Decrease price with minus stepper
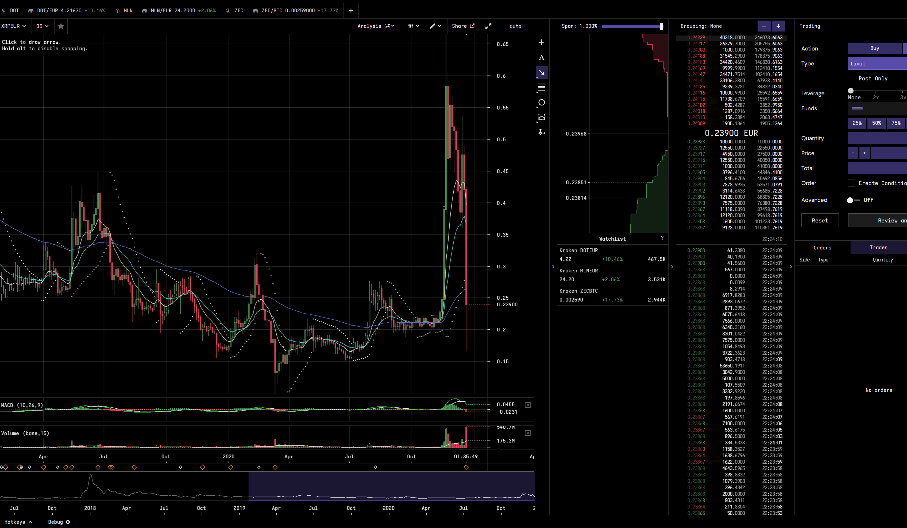 point(853,153)
